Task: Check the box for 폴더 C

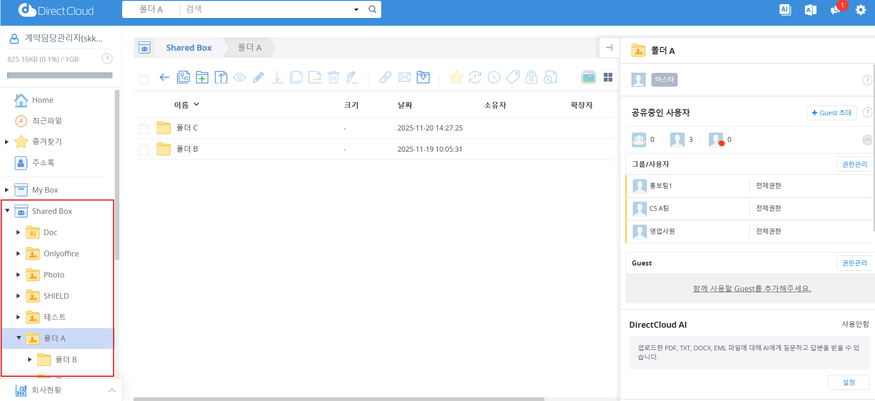Action: pyautogui.click(x=144, y=129)
